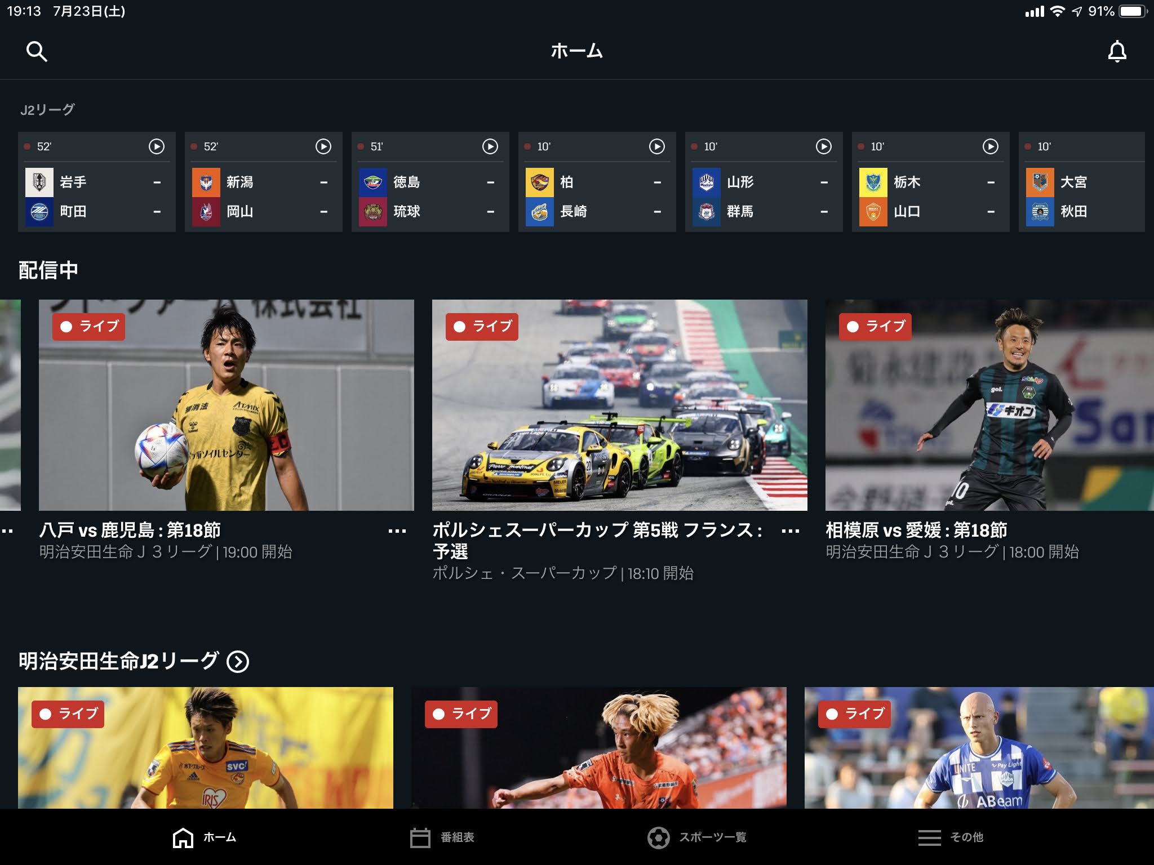Open more options for ポルシェスーパーカップ item

790,530
